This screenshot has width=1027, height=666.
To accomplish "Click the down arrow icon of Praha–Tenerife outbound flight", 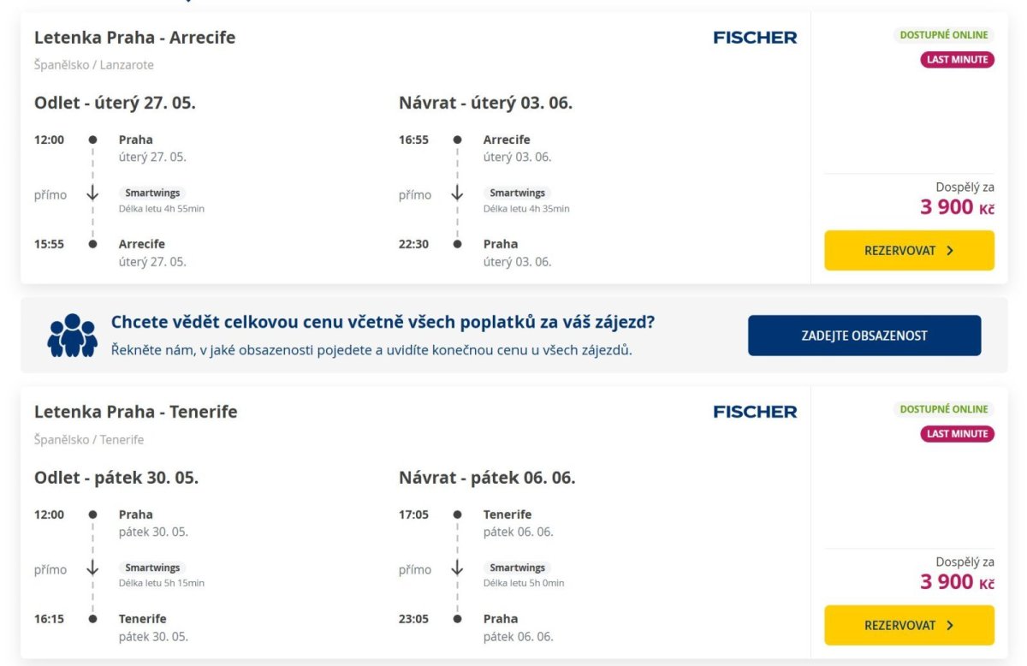I will click(x=92, y=568).
